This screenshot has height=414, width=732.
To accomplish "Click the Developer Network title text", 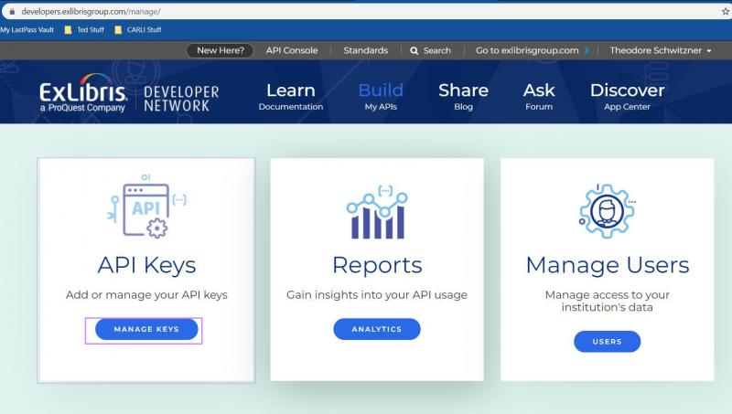I will click(x=181, y=99).
